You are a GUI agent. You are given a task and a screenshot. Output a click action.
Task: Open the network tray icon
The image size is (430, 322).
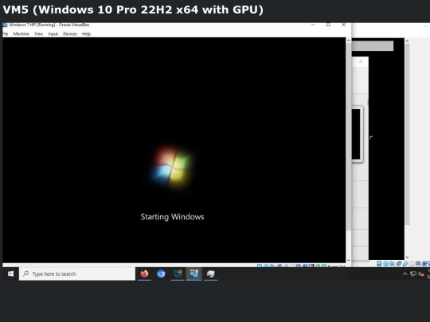(x=413, y=274)
